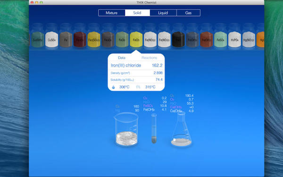Click value 10.8 above test tube
Viewport: 283px width, 177px height.
163,106
